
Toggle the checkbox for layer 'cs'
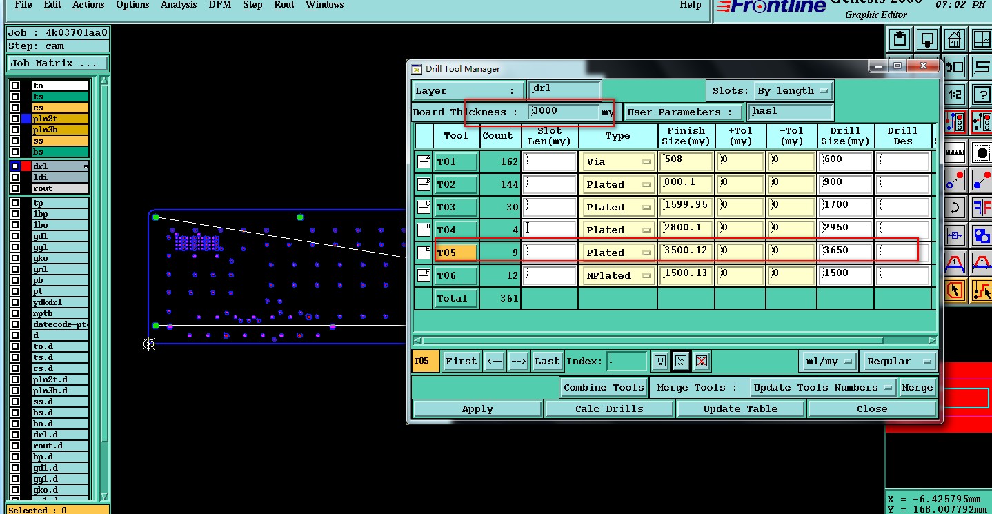coord(15,108)
